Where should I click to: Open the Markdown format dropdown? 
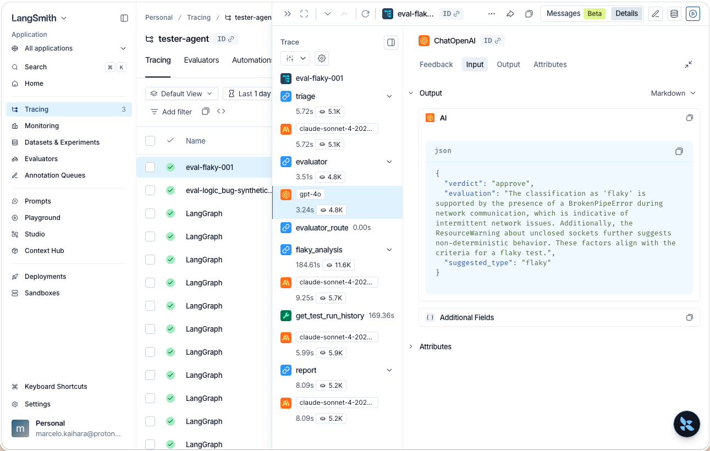coord(673,94)
